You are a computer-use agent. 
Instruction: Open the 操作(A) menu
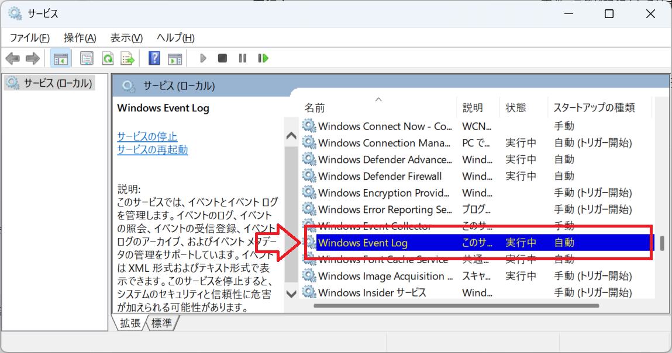tap(80, 37)
